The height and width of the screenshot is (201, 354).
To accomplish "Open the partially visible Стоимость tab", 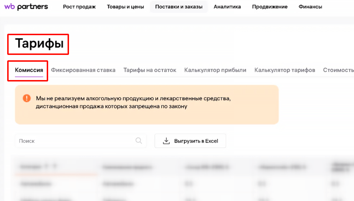I will 339,70.
